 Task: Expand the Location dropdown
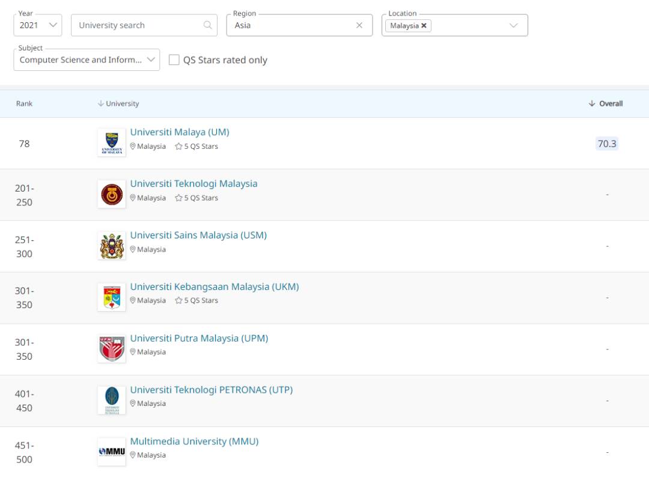[x=514, y=25]
